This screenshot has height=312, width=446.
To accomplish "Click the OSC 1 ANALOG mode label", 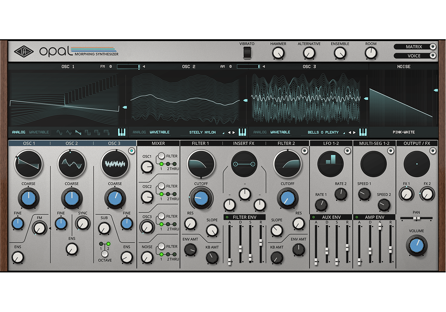I will pos(19,132).
